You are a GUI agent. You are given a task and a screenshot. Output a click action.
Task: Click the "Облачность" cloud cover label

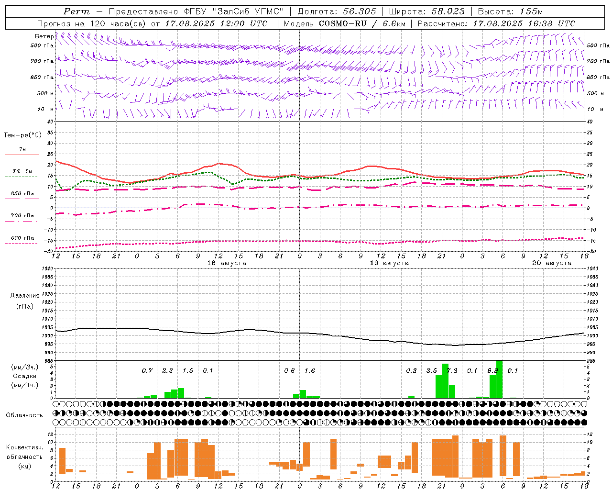pos(24,415)
